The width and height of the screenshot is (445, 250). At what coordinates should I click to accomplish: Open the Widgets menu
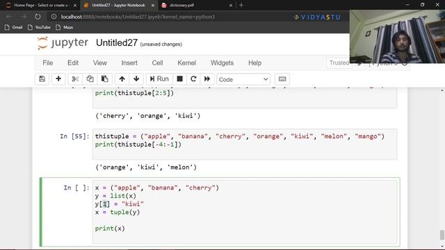222,63
